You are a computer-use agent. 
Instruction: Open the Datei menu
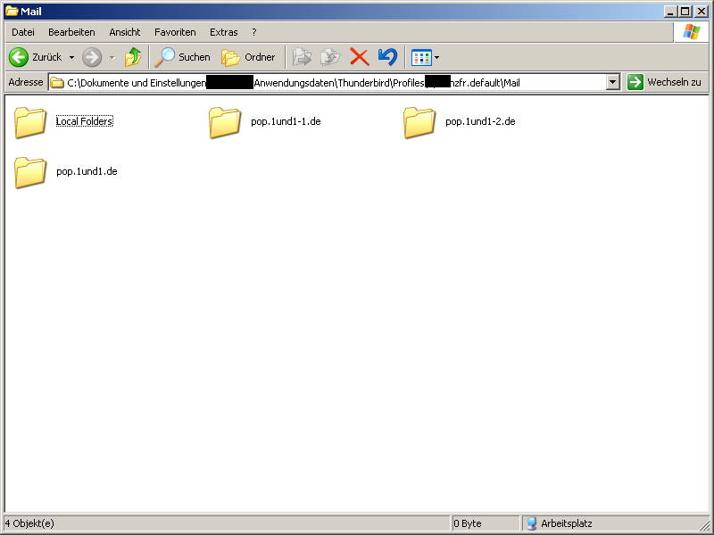[23, 32]
